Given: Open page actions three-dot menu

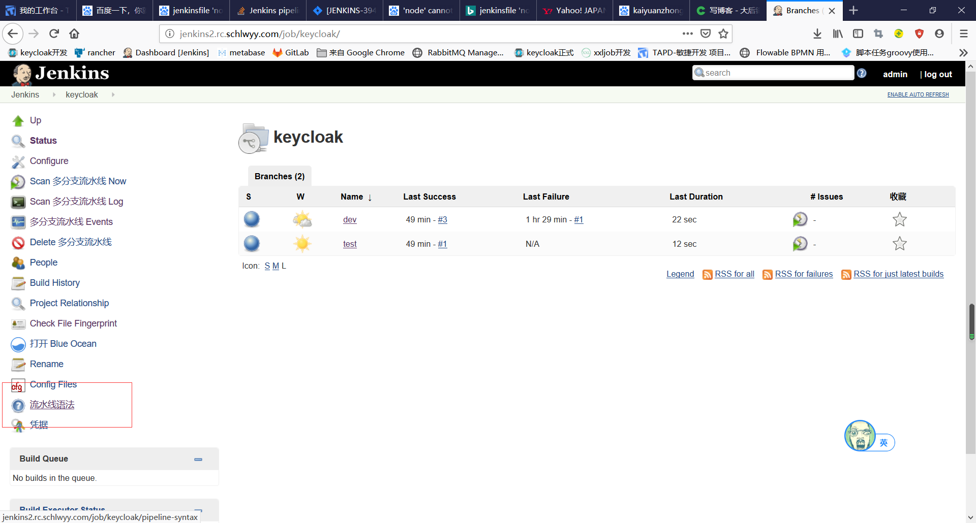Looking at the screenshot, I should (x=688, y=34).
